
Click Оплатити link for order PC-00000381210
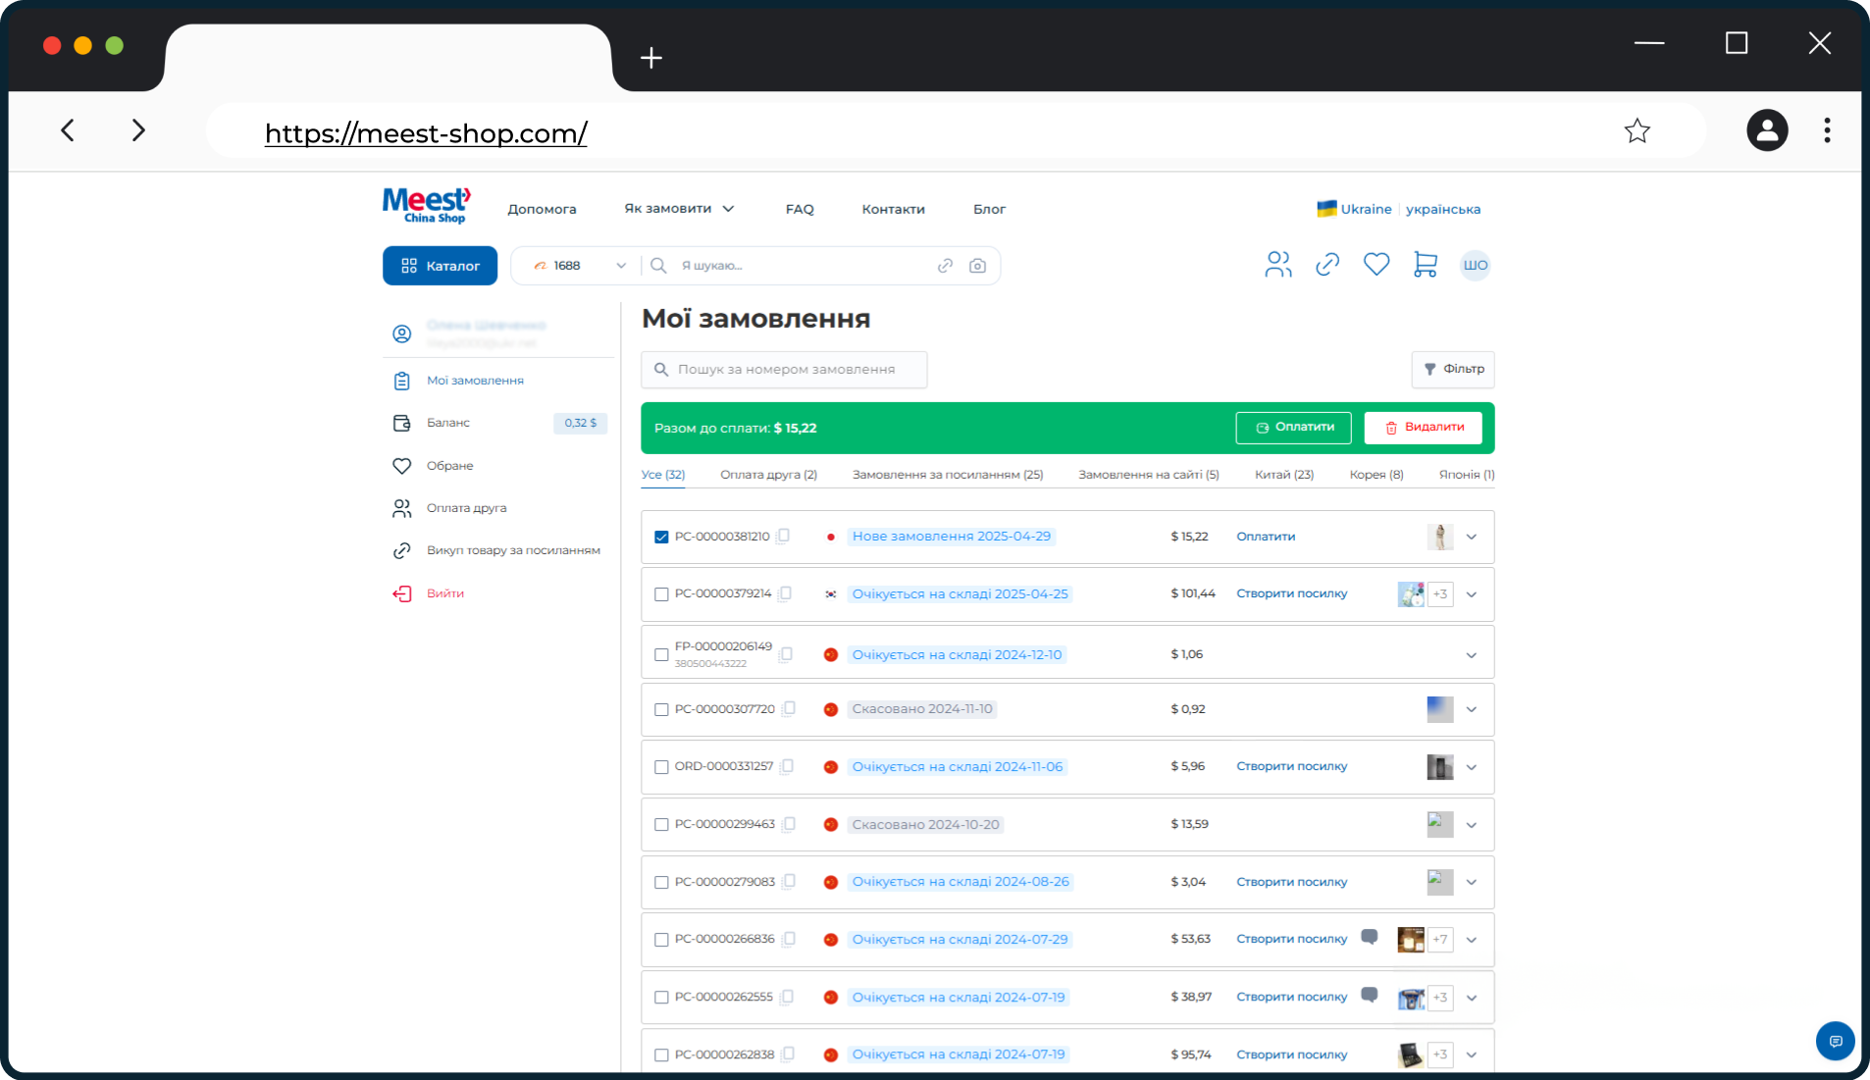point(1266,537)
